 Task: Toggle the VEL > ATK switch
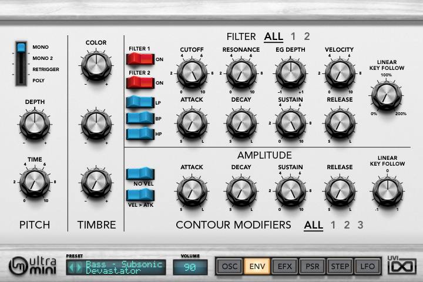(x=140, y=195)
